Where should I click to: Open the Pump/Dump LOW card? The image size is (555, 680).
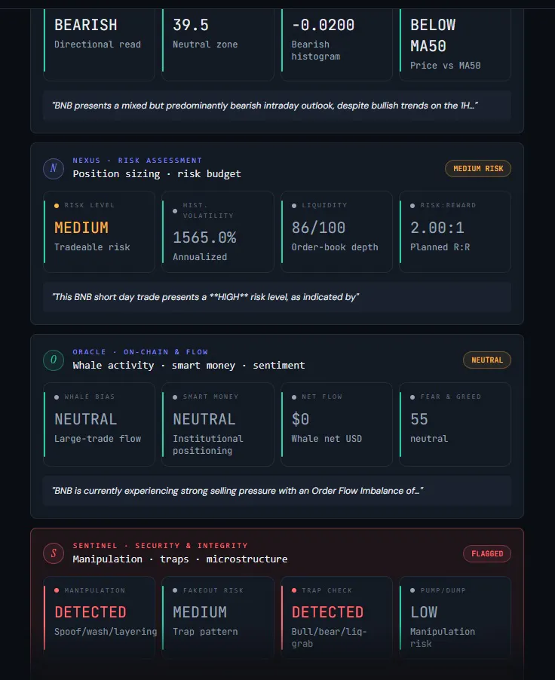pyautogui.click(x=455, y=617)
